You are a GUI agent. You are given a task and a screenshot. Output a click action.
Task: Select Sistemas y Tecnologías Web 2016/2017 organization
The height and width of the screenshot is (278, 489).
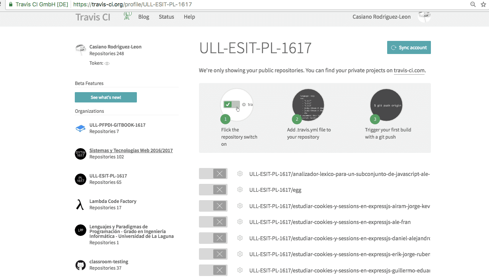131,151
